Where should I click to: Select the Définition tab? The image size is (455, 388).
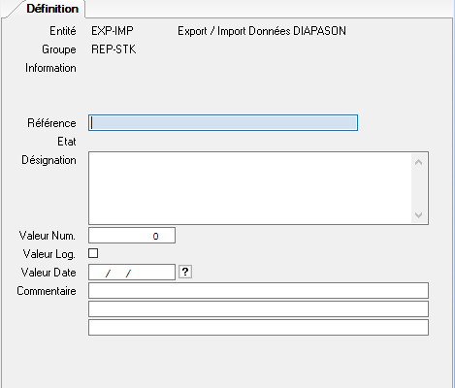tap(52, 9)
